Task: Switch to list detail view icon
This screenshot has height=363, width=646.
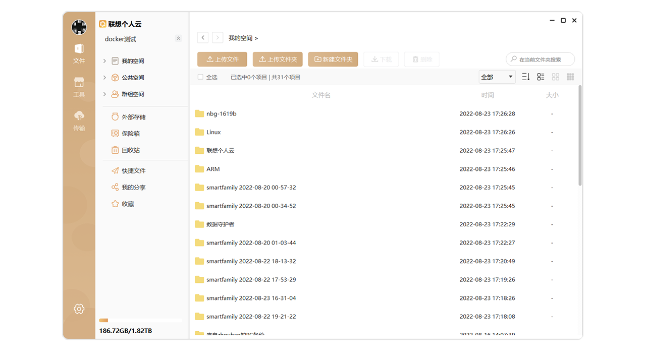Action: pos(541,77)
